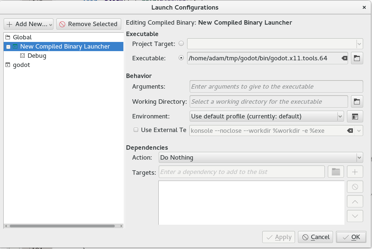The width and height of the screenshot is (372, 249).
Task: Collapse the New Compiled Binary Launcher tree node
Action: [8, 47]
